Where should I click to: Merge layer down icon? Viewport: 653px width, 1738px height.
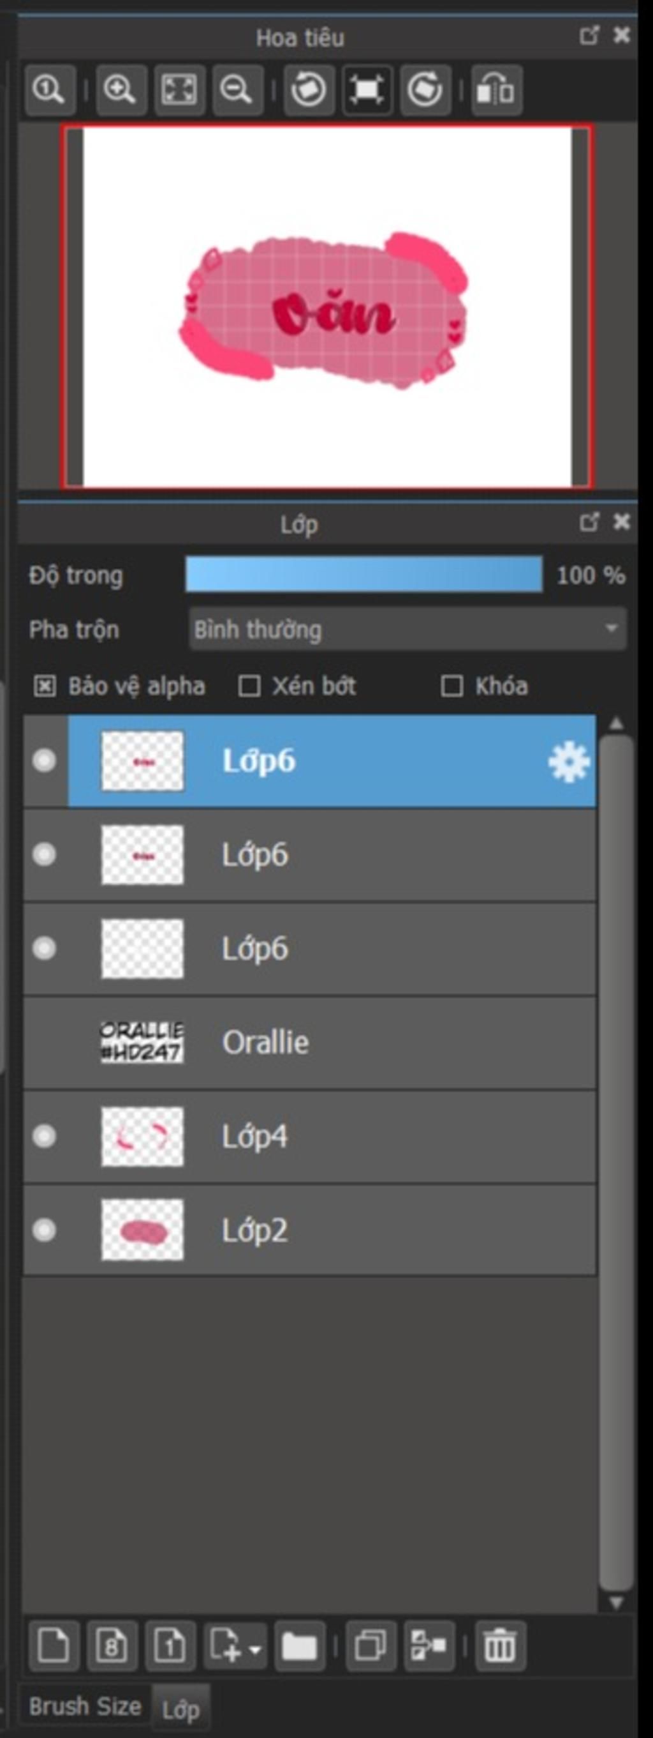(x=429, y=1645)
